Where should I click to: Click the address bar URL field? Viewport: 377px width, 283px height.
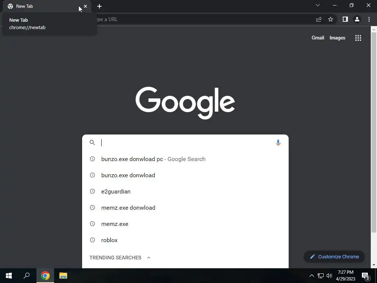[204, 19]
